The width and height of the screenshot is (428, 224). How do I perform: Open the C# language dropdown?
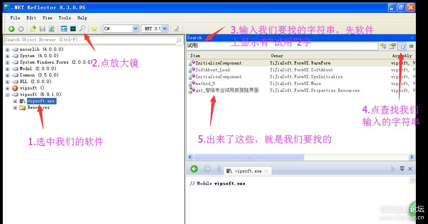tap(135, 29)
